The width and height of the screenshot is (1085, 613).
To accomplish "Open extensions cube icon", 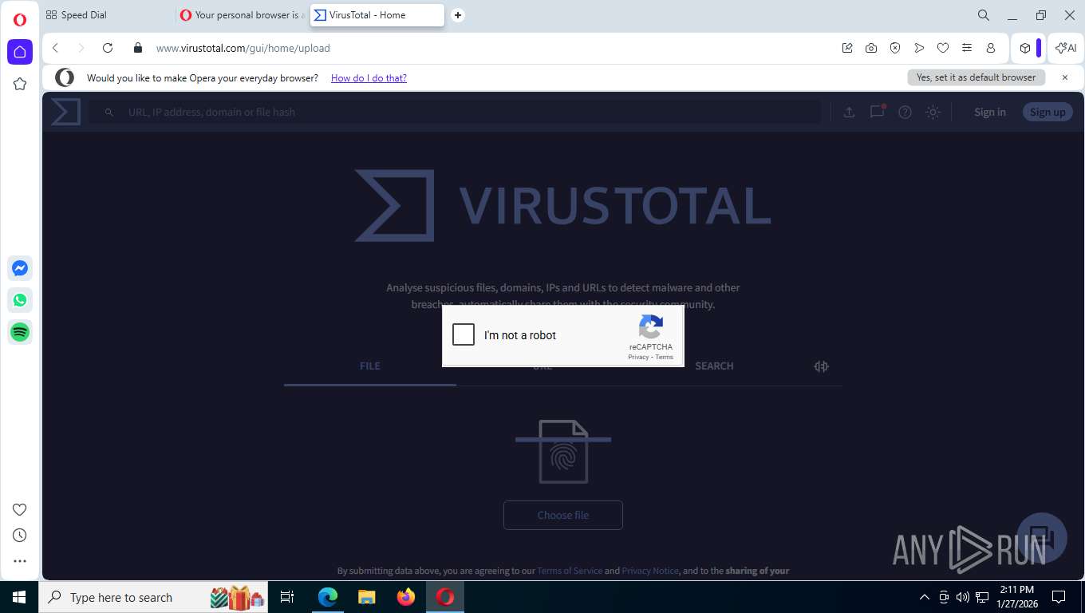I will point(1025,48).
